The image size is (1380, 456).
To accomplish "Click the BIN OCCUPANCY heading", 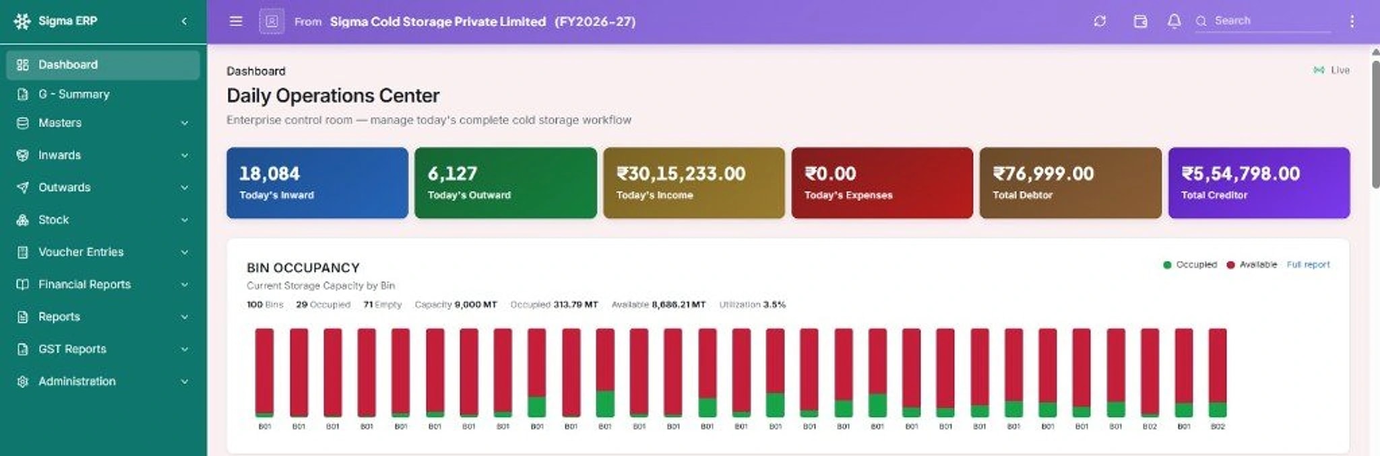I will coord(303,268).
